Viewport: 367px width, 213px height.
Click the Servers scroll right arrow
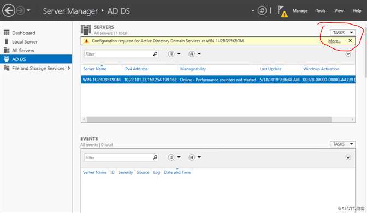tap(352, 119)
